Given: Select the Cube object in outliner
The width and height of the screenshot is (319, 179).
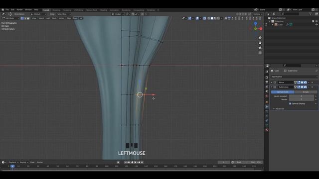Looking at the screenshot, I should (x=280, y=25).
